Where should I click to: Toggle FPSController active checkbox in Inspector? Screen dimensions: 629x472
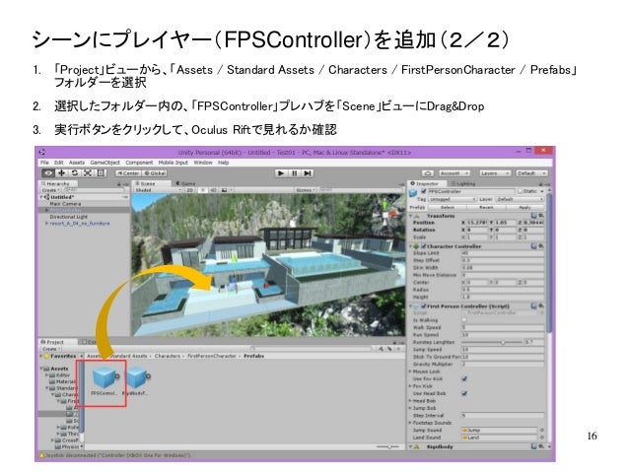coord(424,191)
